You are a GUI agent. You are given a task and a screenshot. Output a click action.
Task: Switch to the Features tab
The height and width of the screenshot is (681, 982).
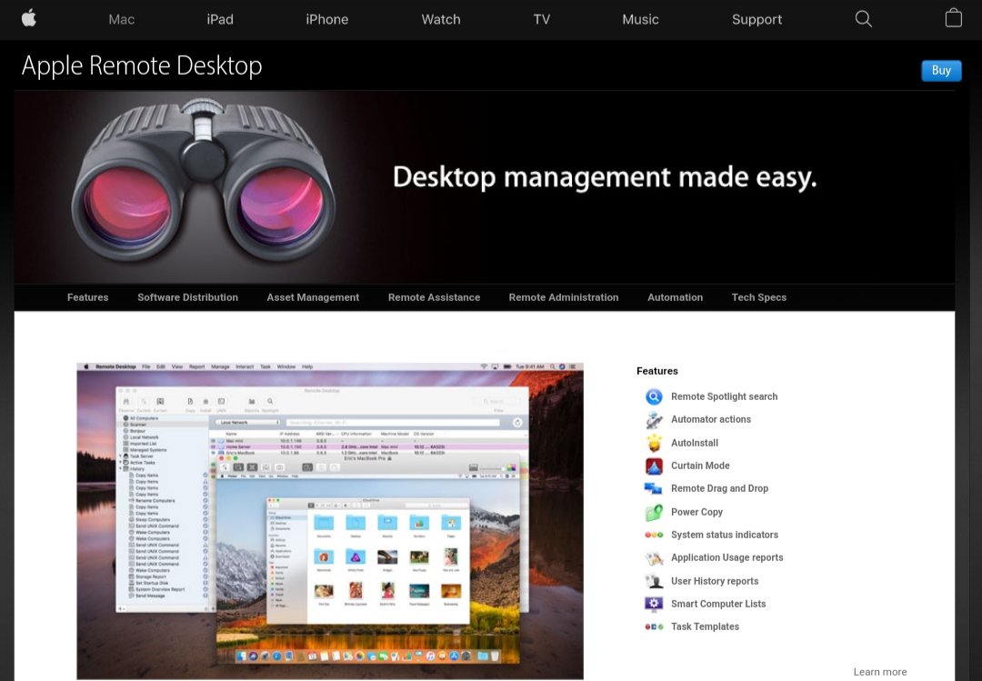click(87, 297)
